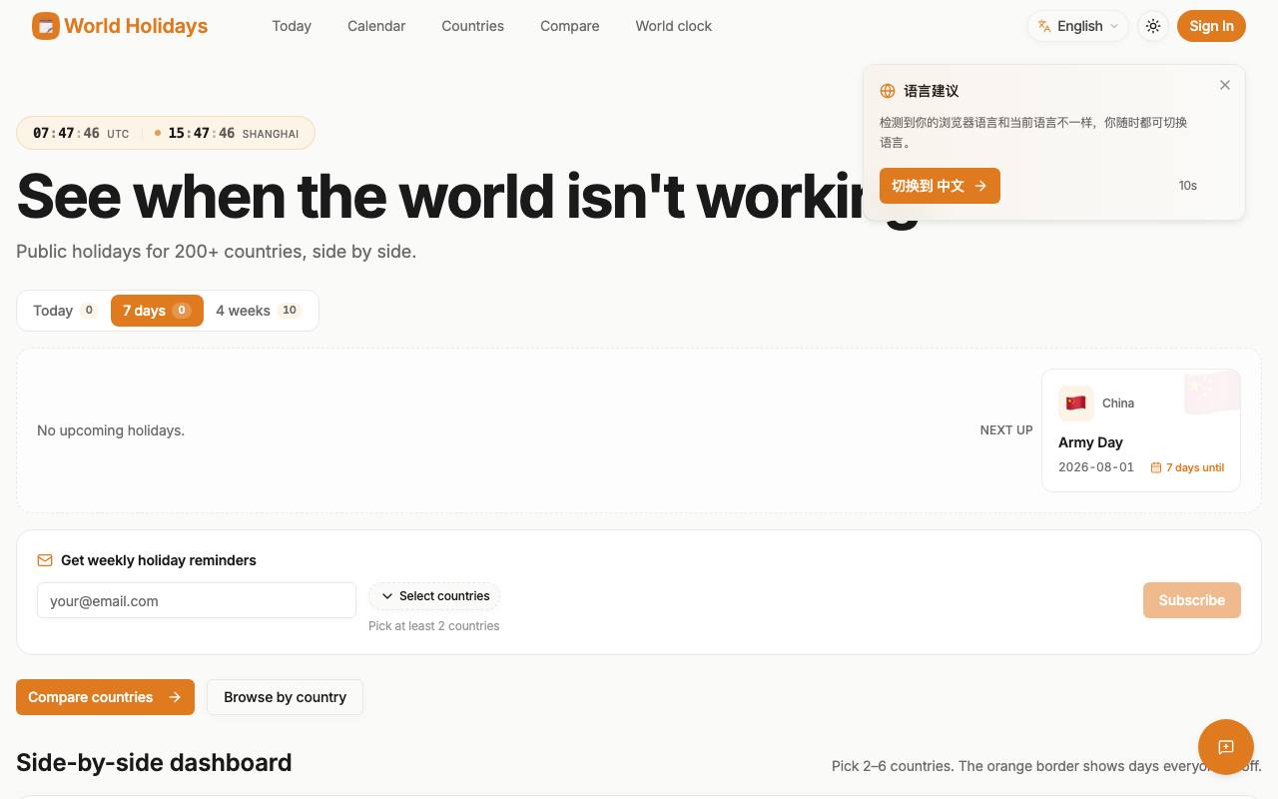
Task: Open the Today nav item
Action: [292, 26]
